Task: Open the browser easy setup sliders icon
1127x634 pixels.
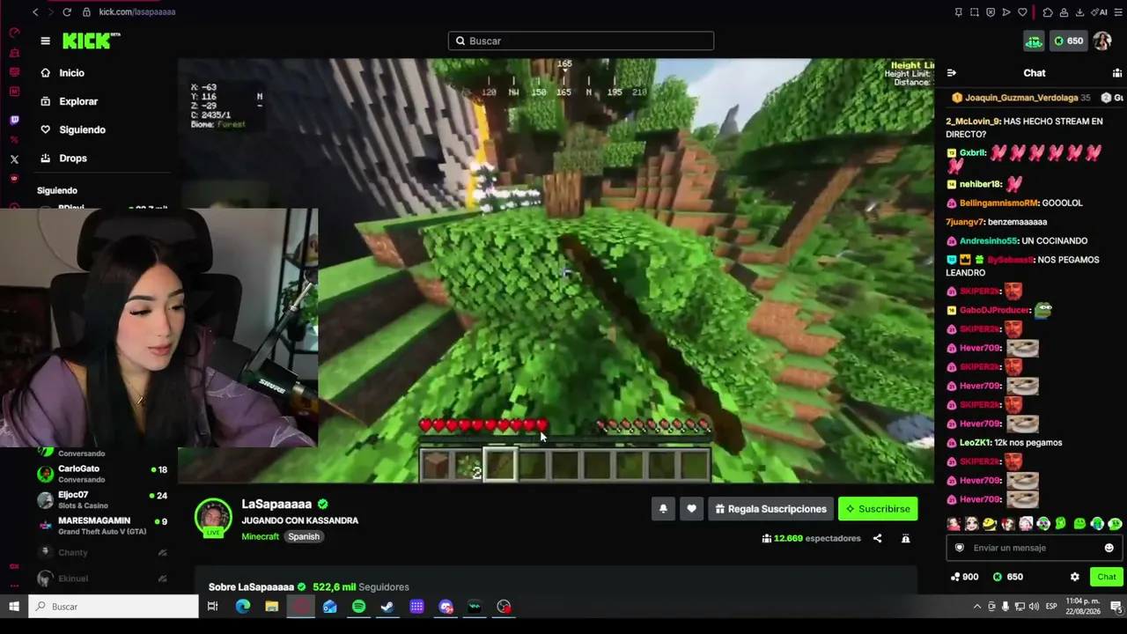Action: (x=1116, y=12)
